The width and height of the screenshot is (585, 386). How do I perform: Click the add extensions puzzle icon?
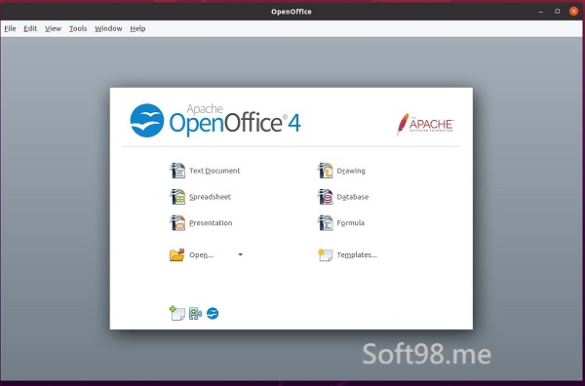coord(196,314)
